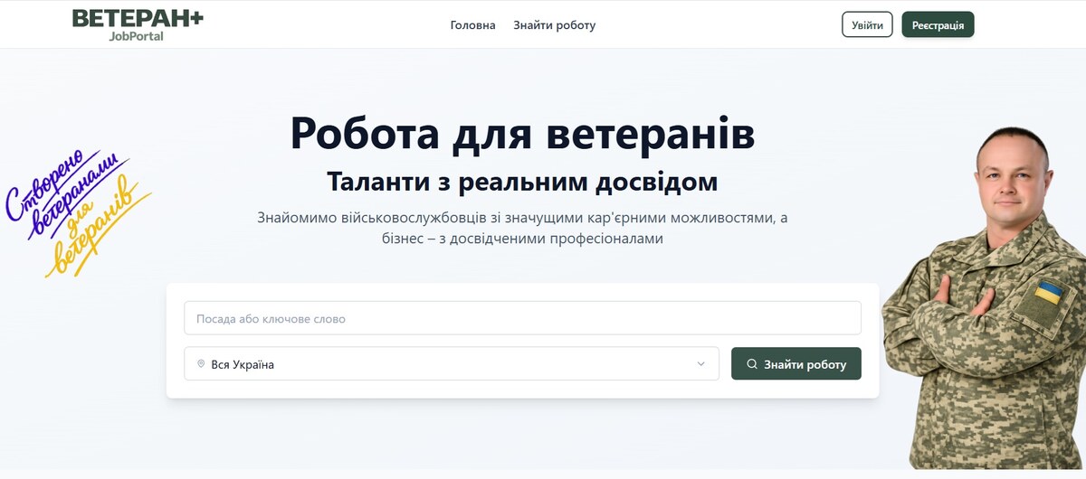Click the "Робота для ветеранів" main heading
Screen dimensions: 1086x479
point(522,133)
